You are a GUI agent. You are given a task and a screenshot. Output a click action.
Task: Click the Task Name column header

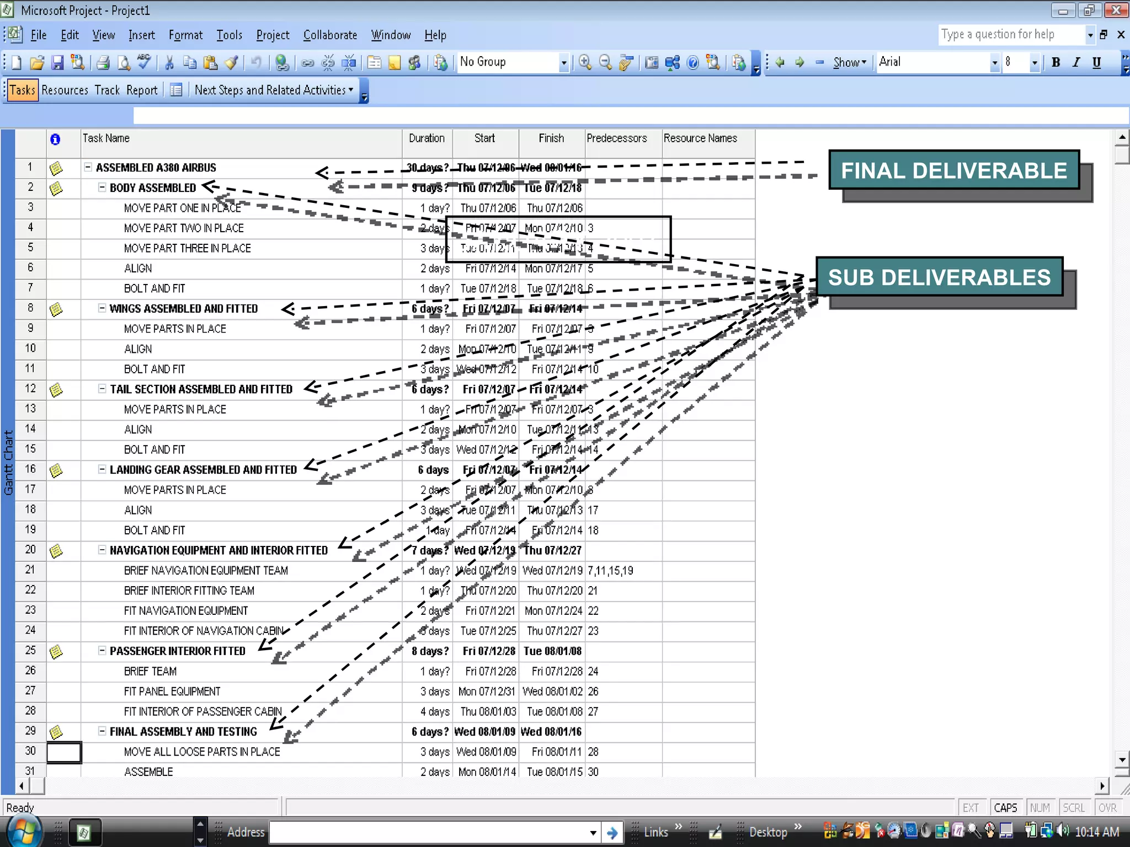pyautogui.click(x=242, y=143)
